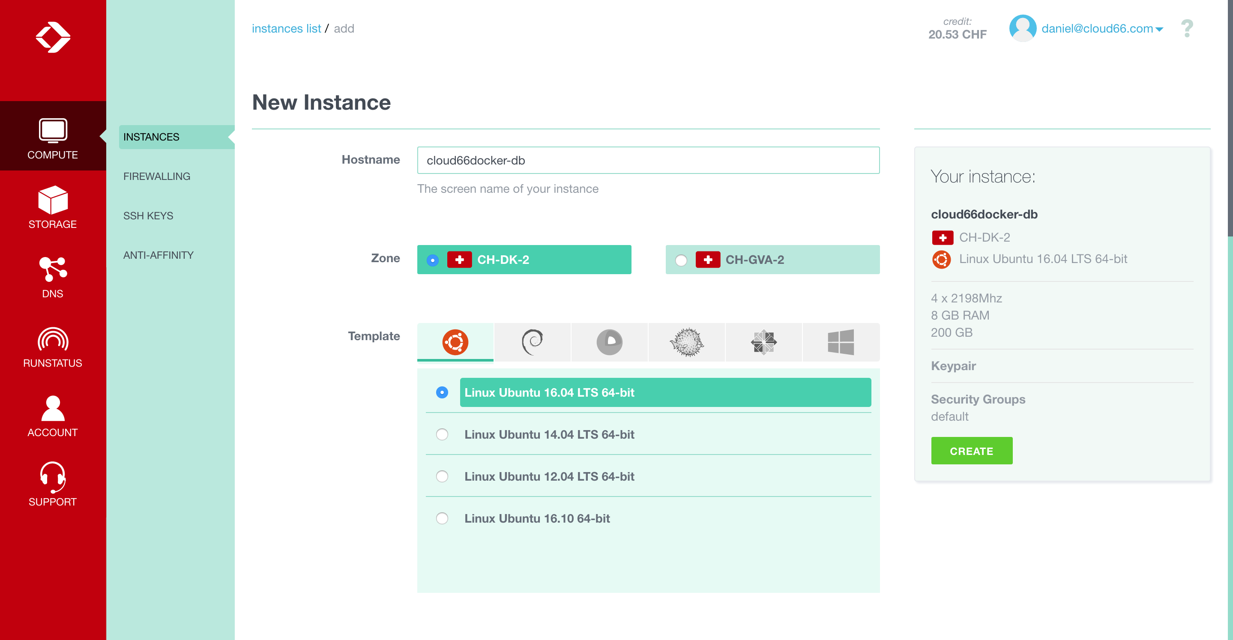The height and width of the screenshot is (640, 1233).
Task: Click the user avatar icon
Action: [x=1022, y=28]
